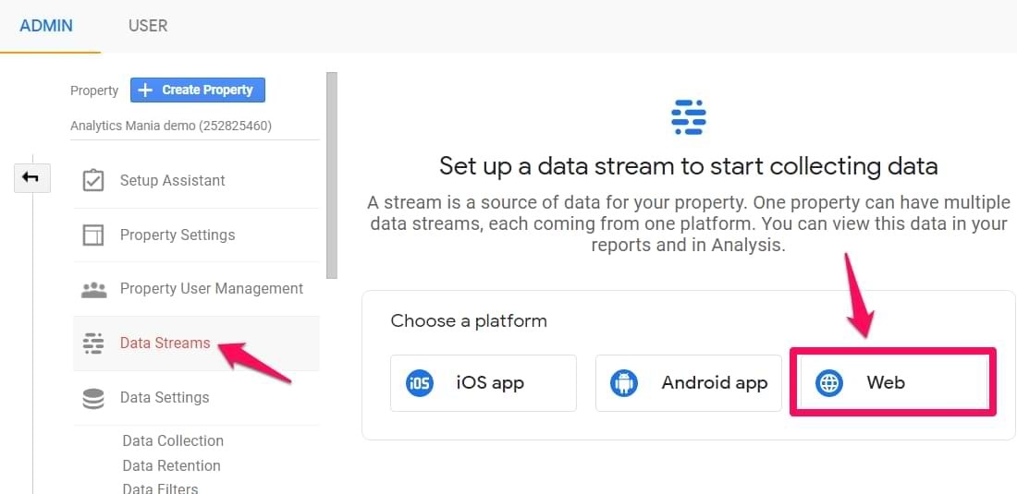Click the Web globe icon

pyautogui.click(x=829, y=383)
